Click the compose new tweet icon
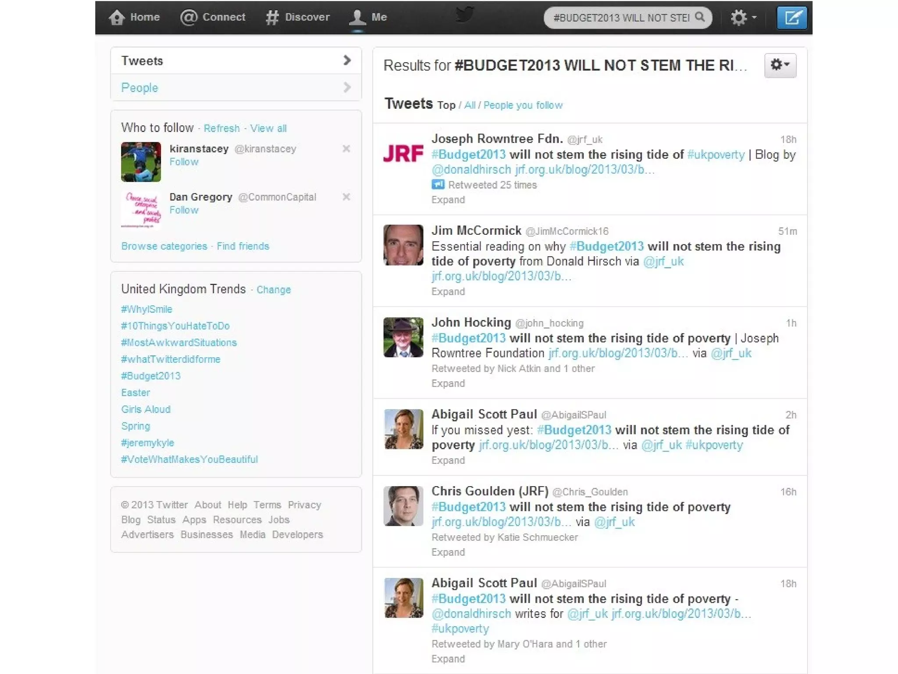The width and height of the screenshot is (898, 674). (x=791, y=18)
